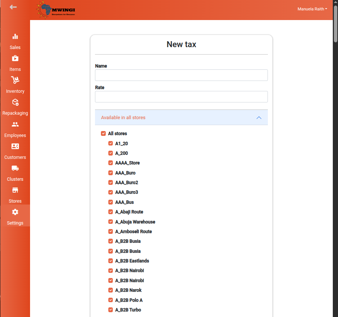The image size is (338, 317).
Task: Open Items briefcase icon
Action: 15,58
